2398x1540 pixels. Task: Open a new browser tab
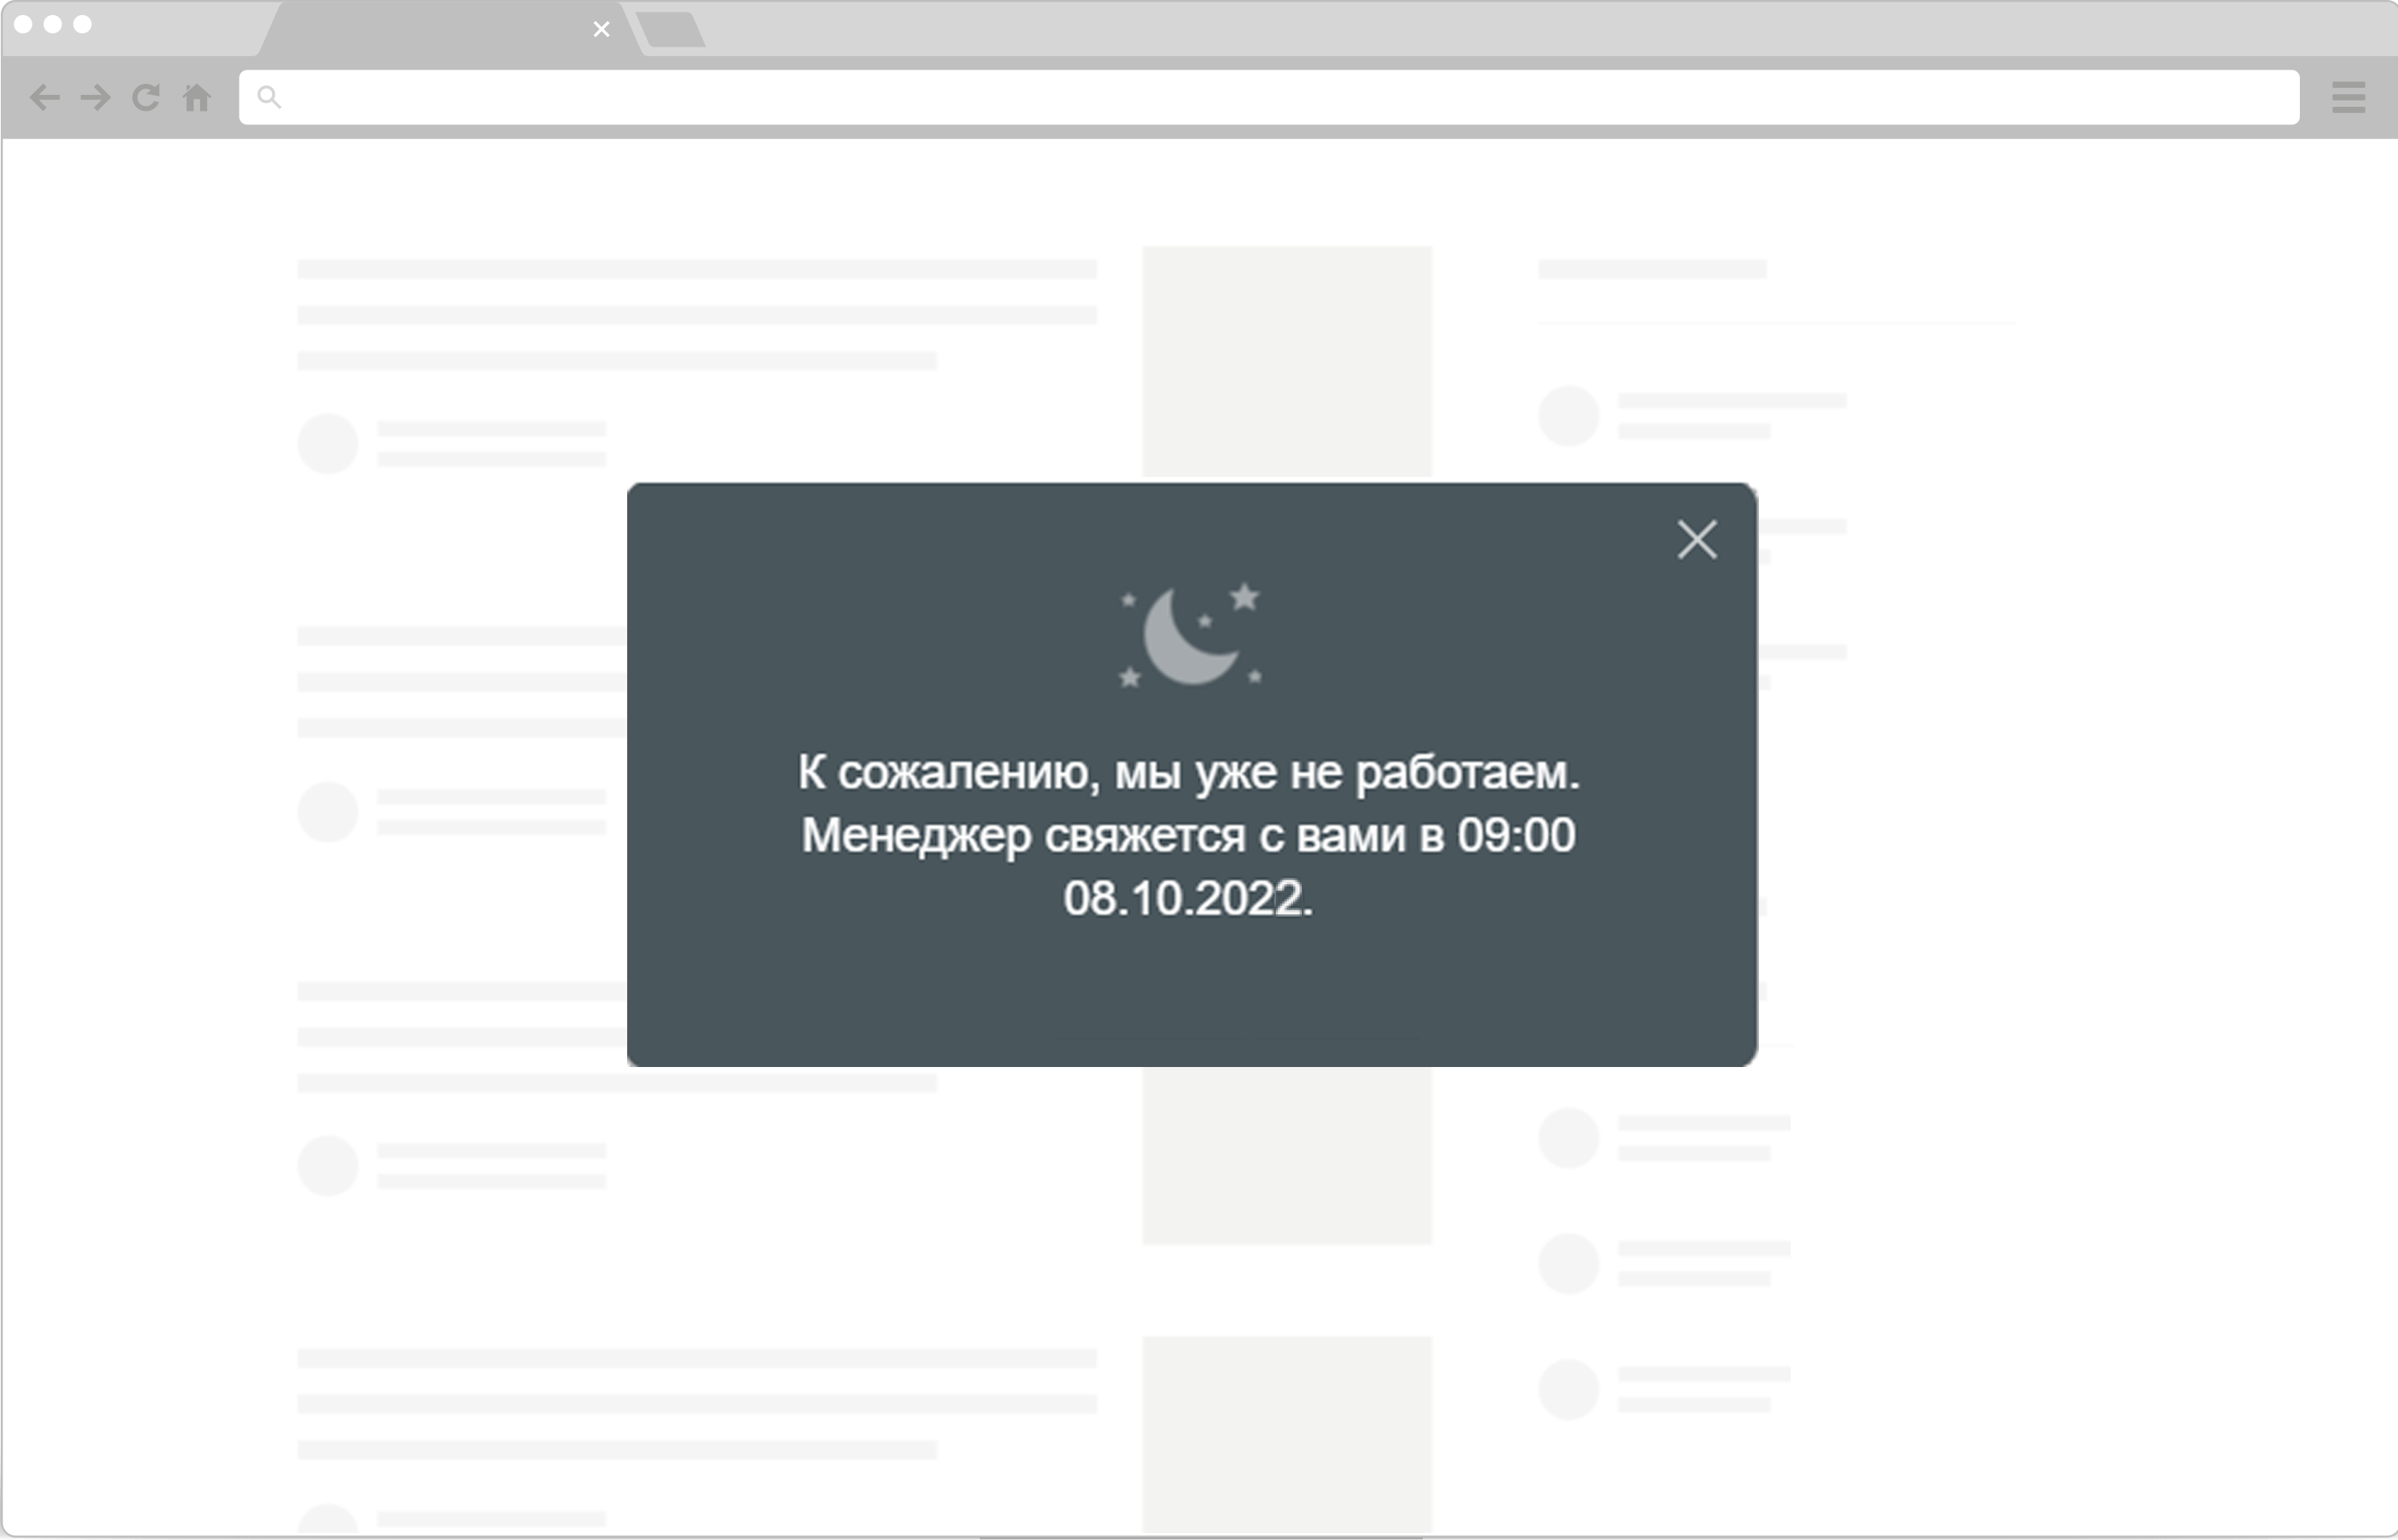click(x=671, y=29)
